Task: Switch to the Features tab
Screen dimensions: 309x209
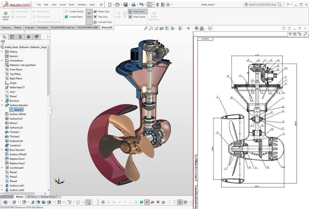Action: tap(6, 28)
